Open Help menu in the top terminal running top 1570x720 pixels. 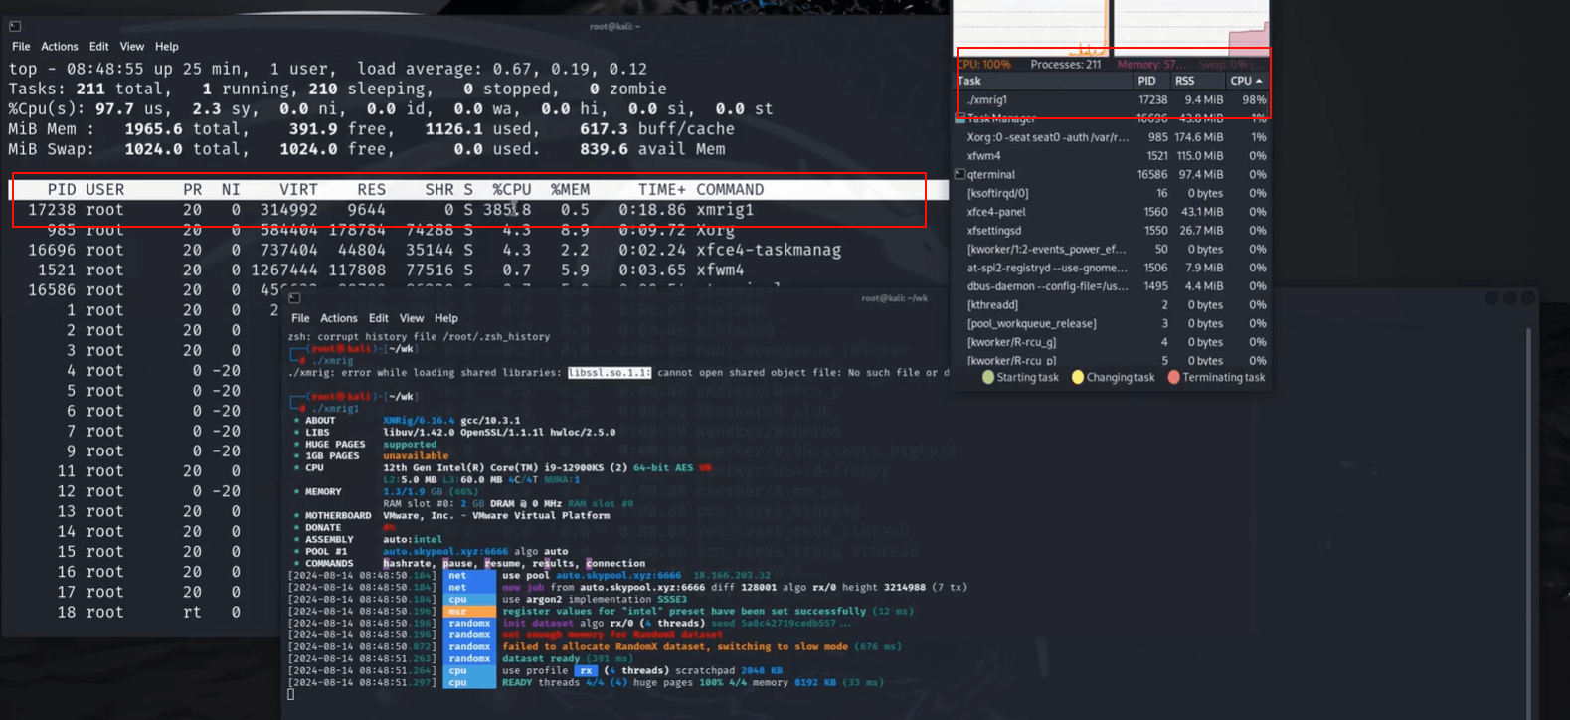pyautogui.click(x=167, y=47)
